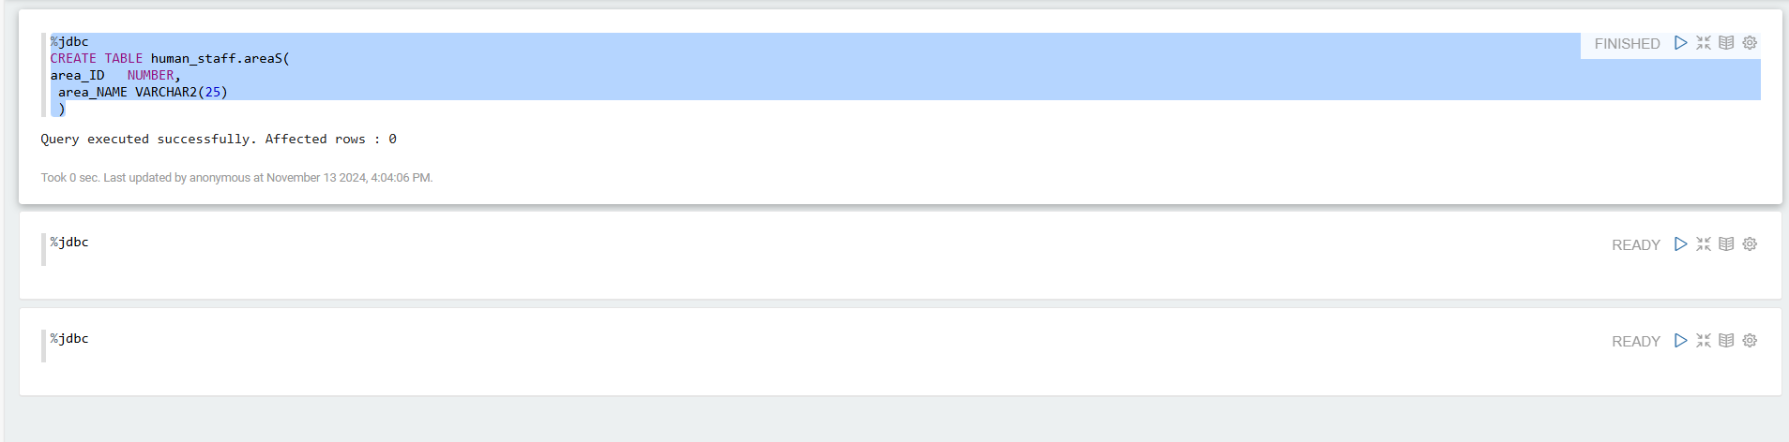1789x442 pixels.
Task: Hide editor of the second paragraph
Action: click(1704, 244)
